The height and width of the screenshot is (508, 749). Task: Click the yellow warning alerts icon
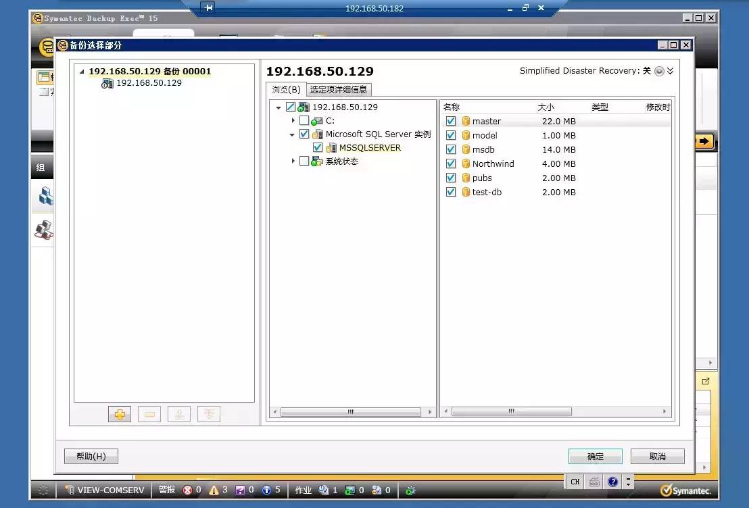pos(214,490)
